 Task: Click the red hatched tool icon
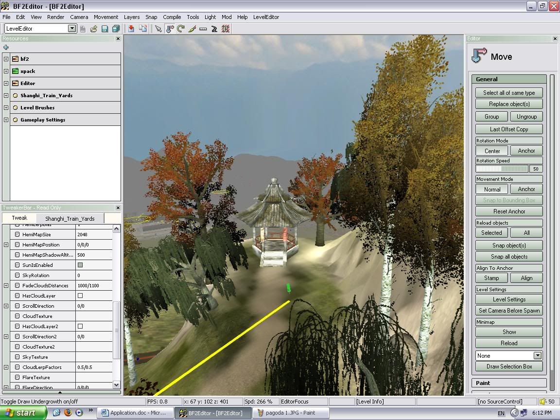tap(226, 29)
